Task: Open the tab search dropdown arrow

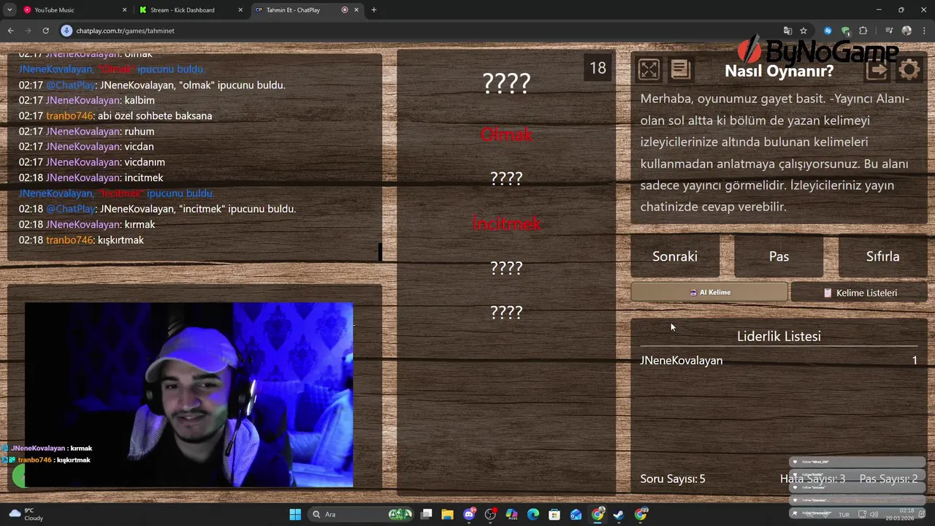Action: [x=9, y=10]
